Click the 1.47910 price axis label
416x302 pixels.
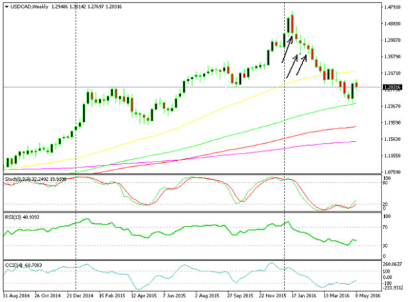tap(392, 7)
